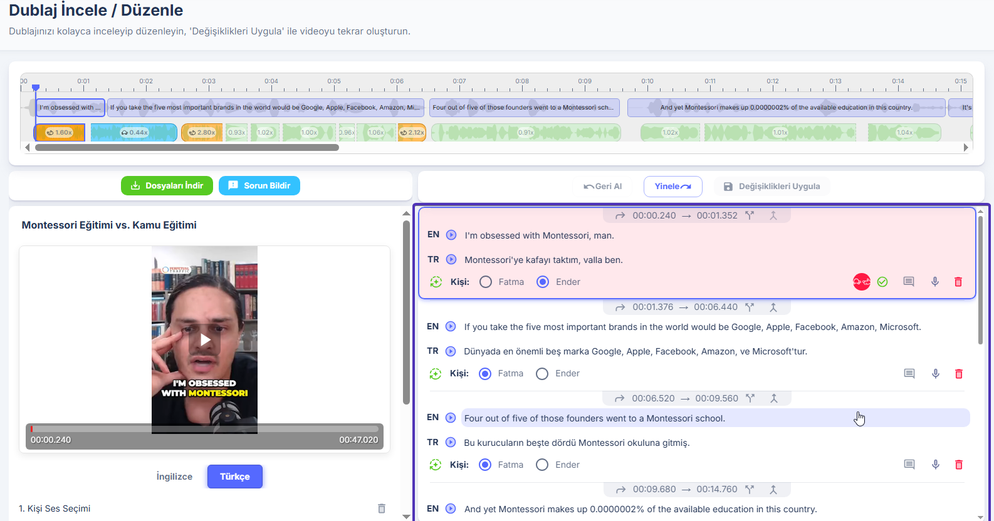This screenshot has height=521, width=994.
Task: Click the Sorun Bildir button
Action: coord(259,186)
